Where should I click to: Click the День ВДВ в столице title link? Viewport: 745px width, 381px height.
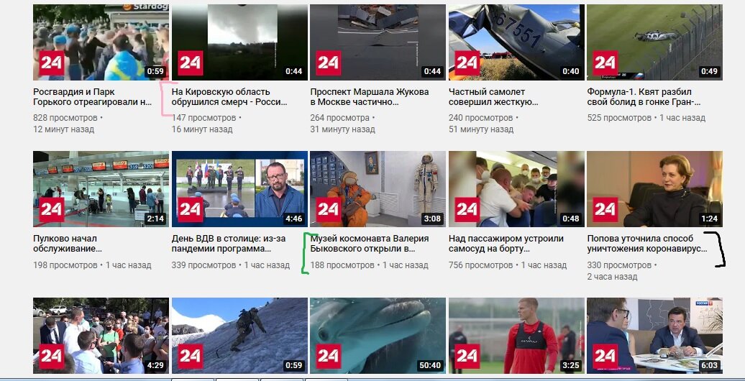click(x=229, y=244)
